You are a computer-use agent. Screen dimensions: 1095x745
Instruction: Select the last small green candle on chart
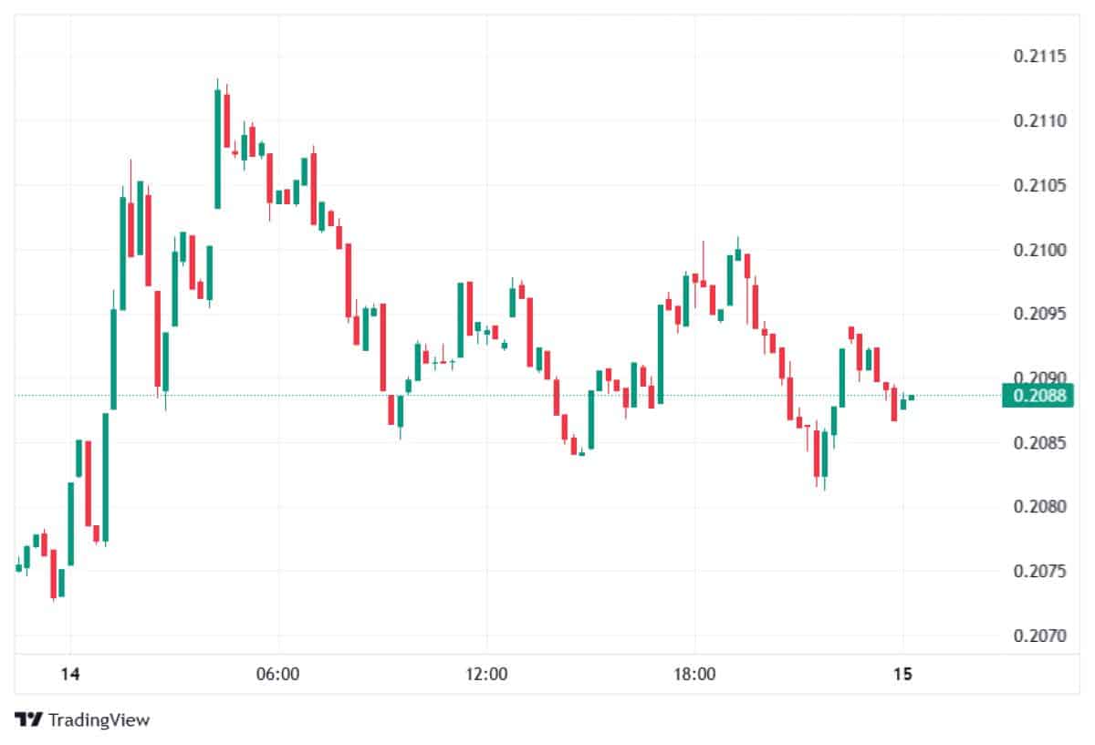[x=912, y=398]
